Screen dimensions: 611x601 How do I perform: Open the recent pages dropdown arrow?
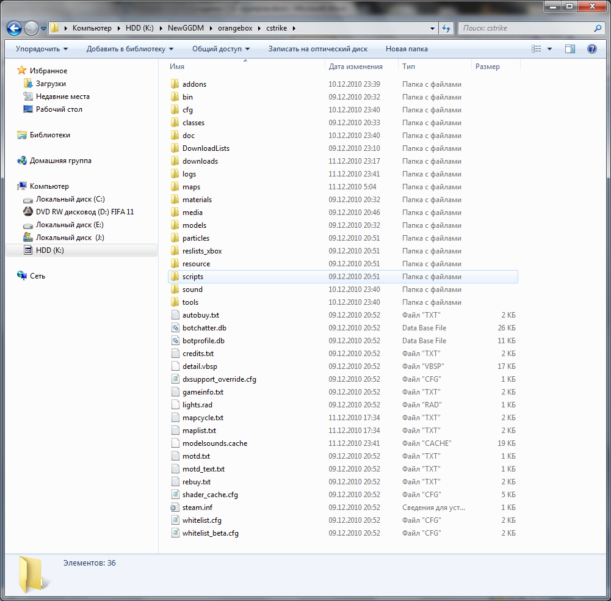(x=44, y=29)
